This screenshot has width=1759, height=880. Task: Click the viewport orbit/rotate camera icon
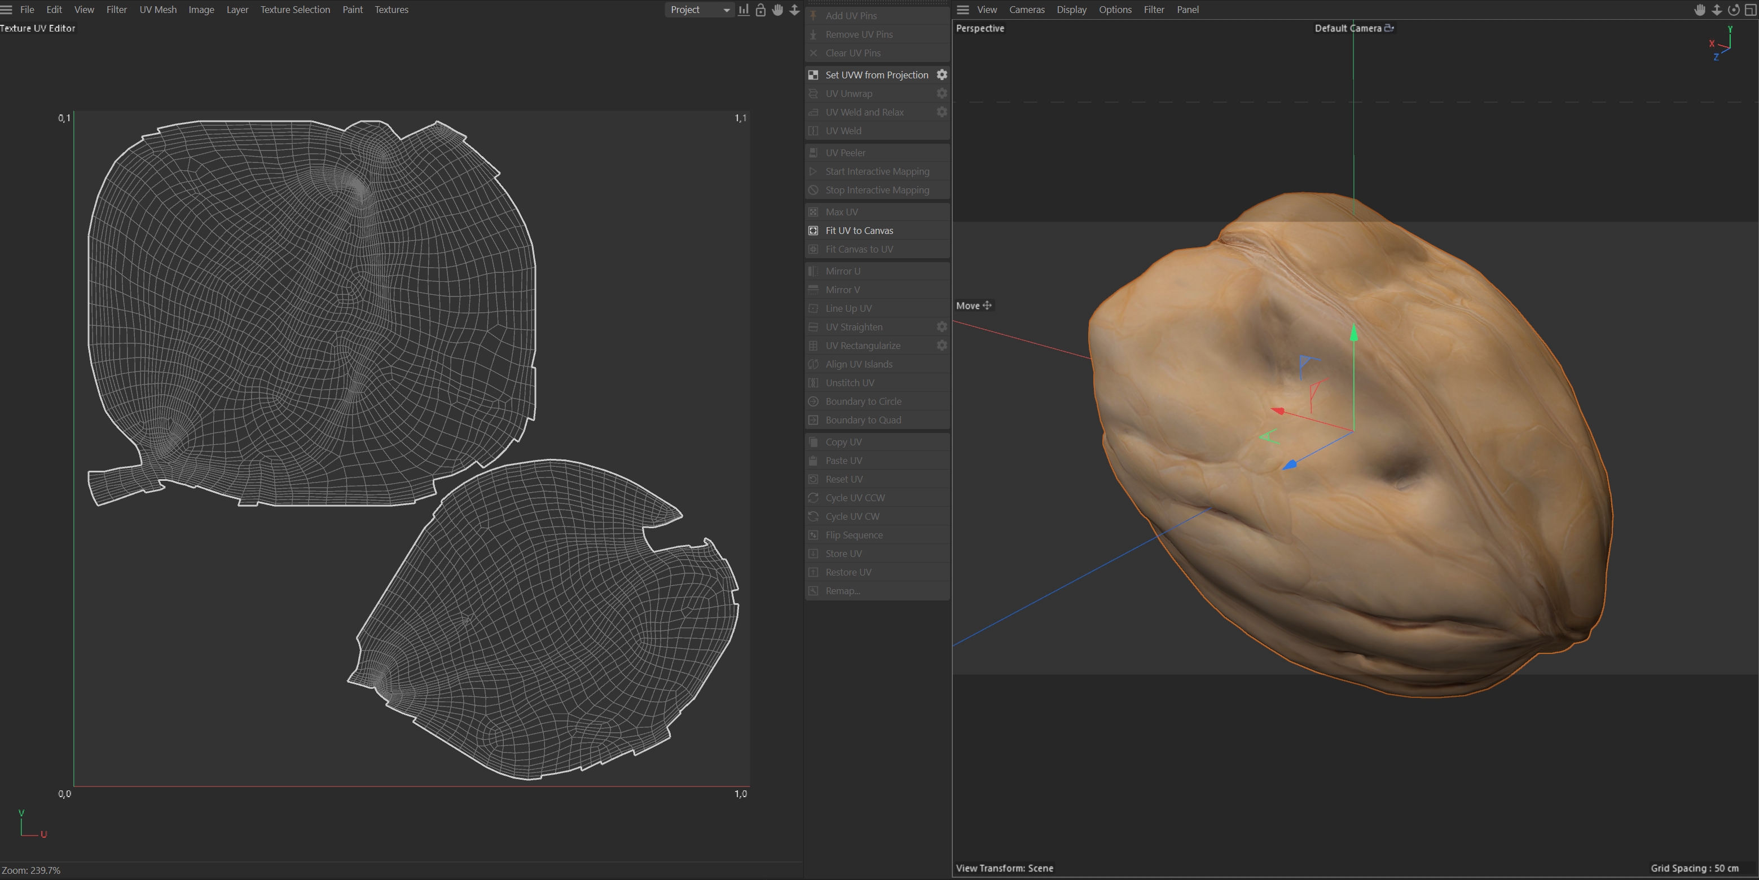point(1733,10)
